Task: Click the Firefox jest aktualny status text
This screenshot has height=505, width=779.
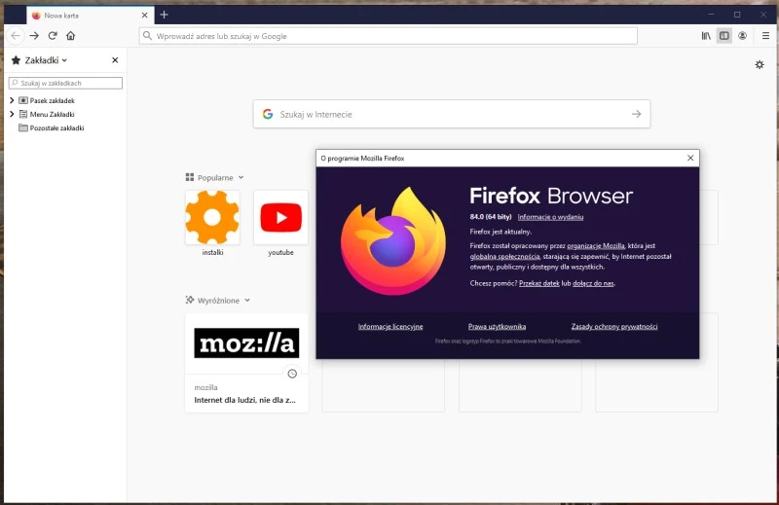Action: pyautogui.click(x=501, y=232)
